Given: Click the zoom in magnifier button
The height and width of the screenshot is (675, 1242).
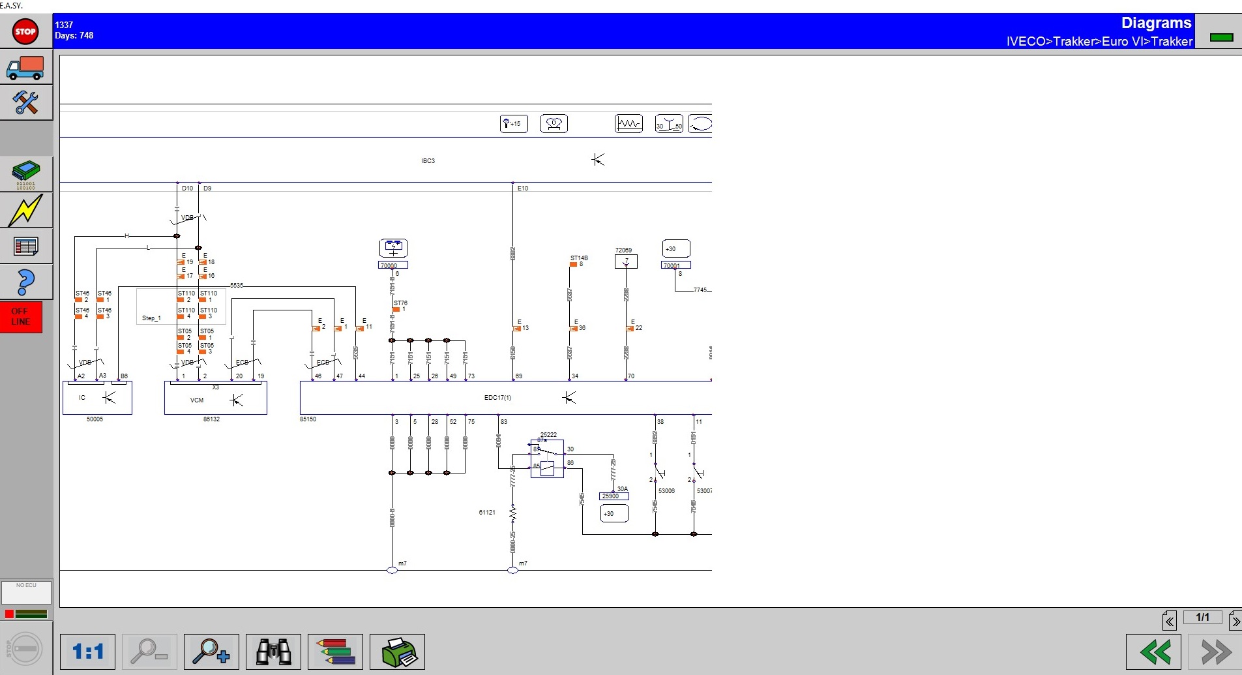Looking at the screenshot, I should [x=211, y=652].
